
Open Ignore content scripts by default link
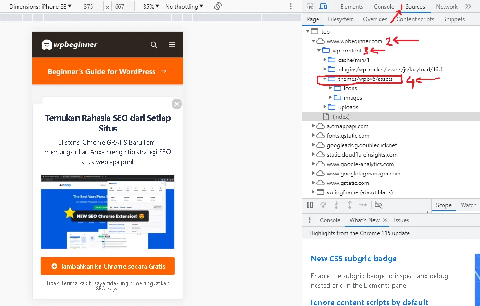[369, 302]
